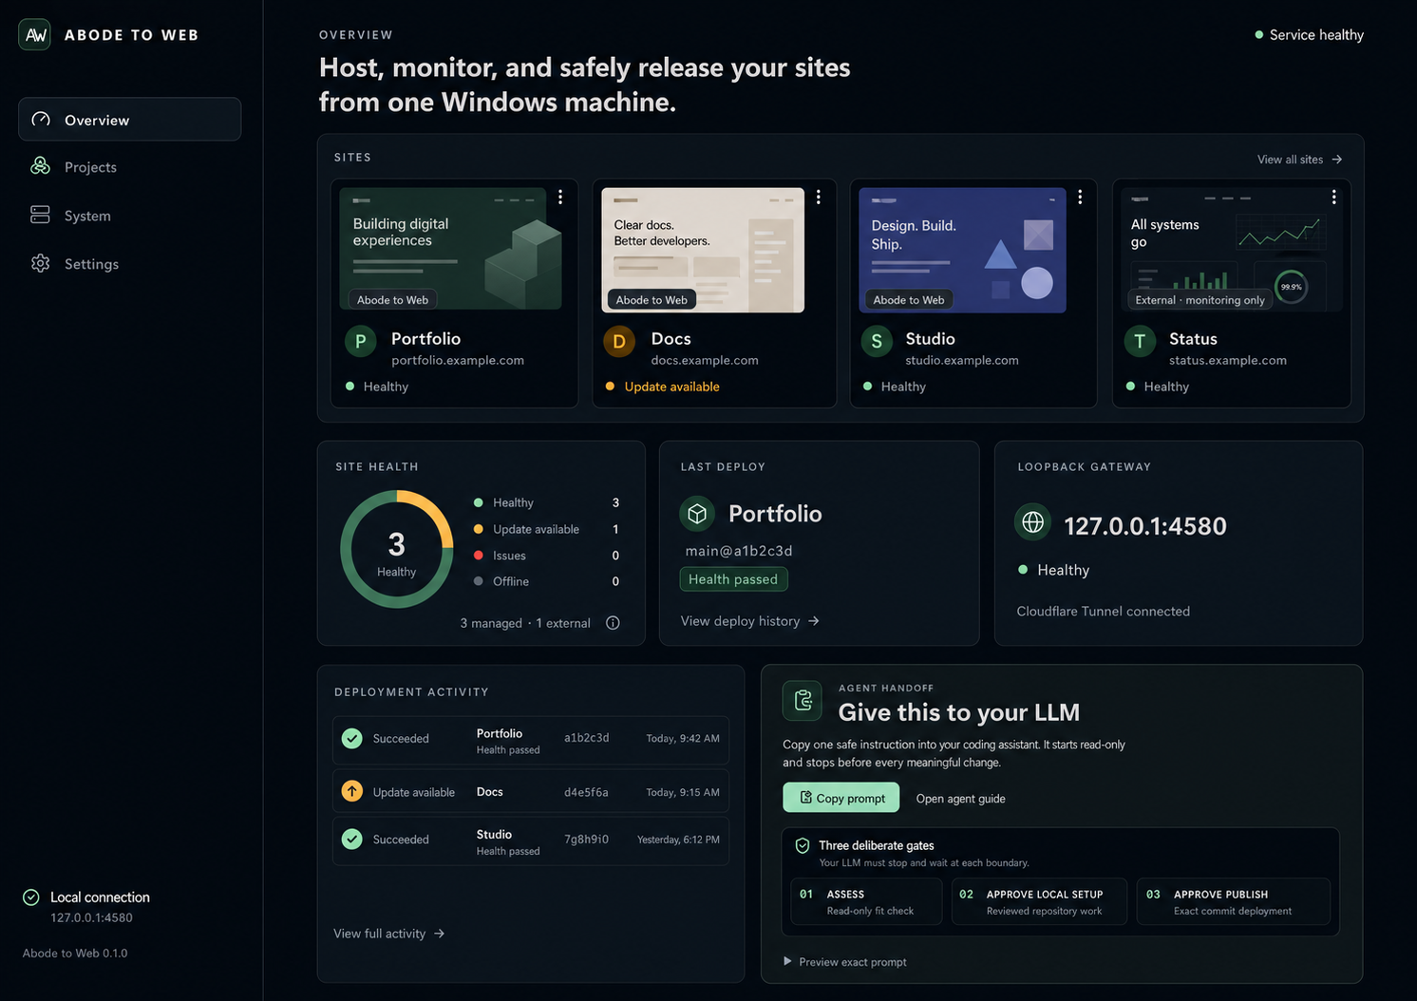This screenshot has width=1417, height=1001.
Task: Click status.example.com domain text
Action: click(1228, 361)
